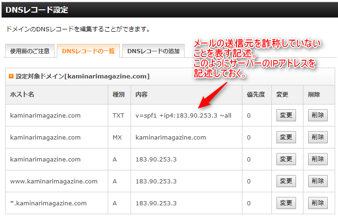Viewport: 338px width, 217px height.
Task: Click 変更 button for the TXT record
Action: (x=286, y=115)
